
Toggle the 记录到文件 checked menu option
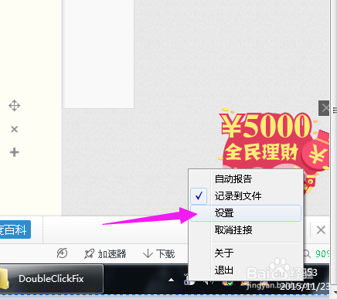(246, 196)
